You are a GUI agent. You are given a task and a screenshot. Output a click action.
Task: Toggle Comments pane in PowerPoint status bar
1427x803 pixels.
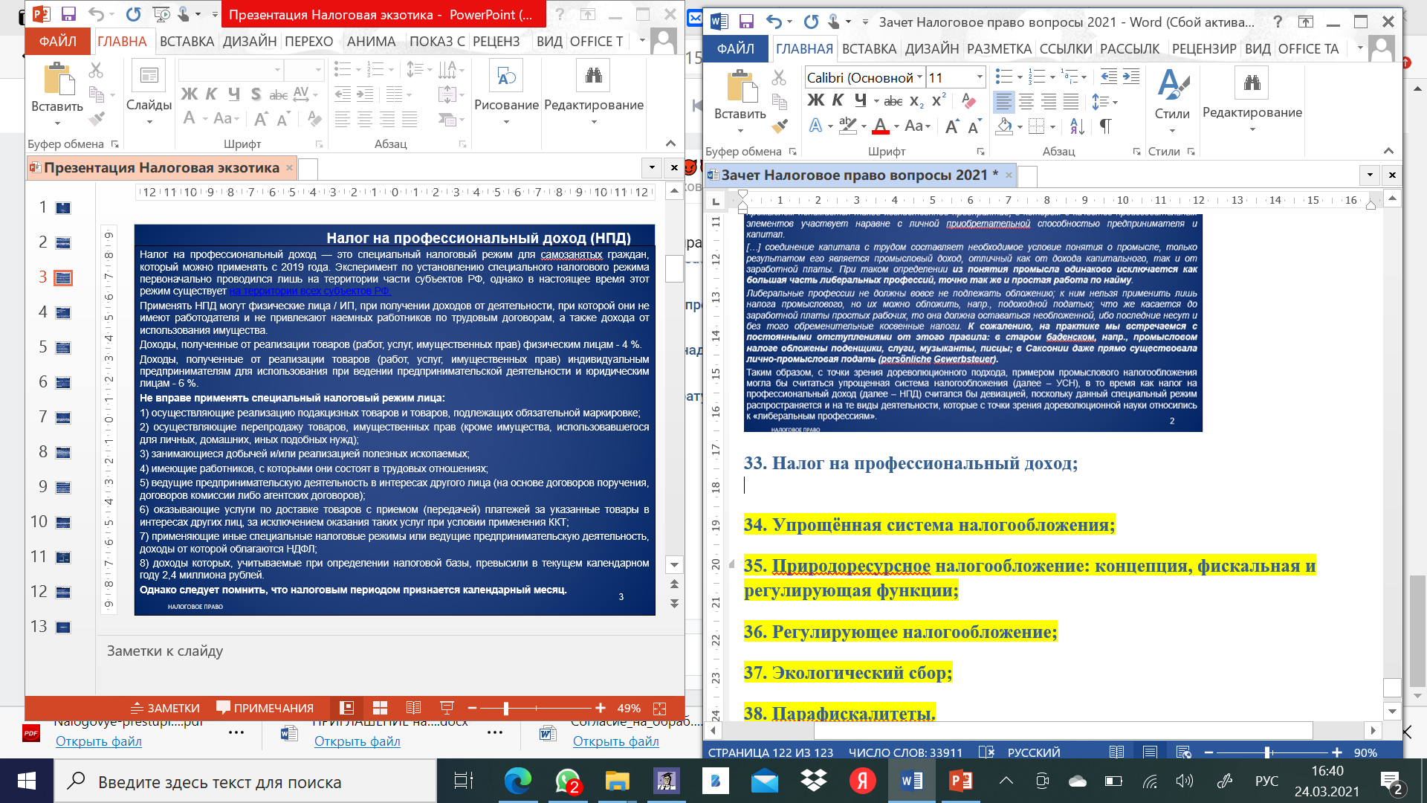265,708
